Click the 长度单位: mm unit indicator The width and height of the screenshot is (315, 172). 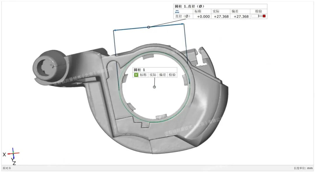pos(303,168)
